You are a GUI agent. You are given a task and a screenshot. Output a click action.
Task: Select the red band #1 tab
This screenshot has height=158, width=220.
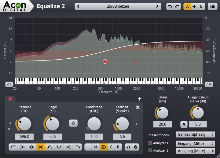click(x=10, y=99)
